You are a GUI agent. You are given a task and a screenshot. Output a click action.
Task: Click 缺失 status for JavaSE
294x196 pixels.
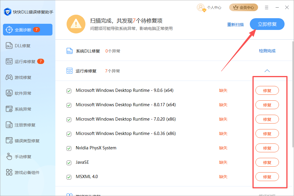coord(223,162)
